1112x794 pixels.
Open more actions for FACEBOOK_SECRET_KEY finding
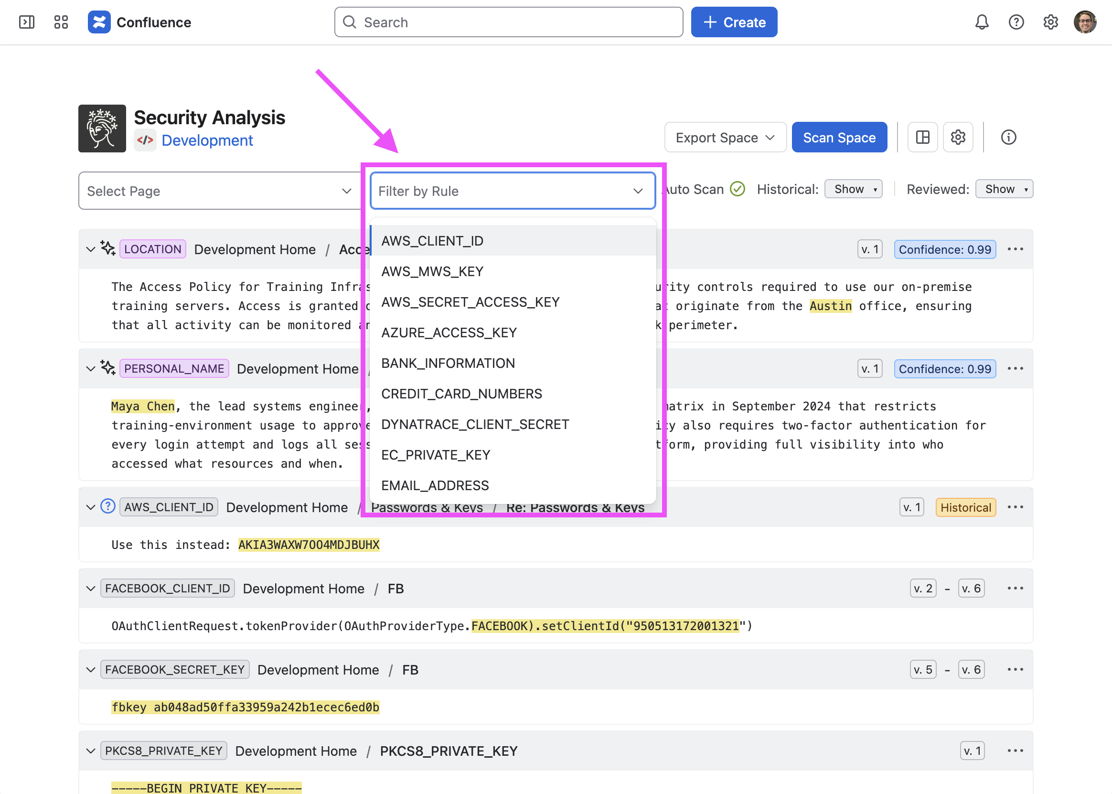(1015, 669)
